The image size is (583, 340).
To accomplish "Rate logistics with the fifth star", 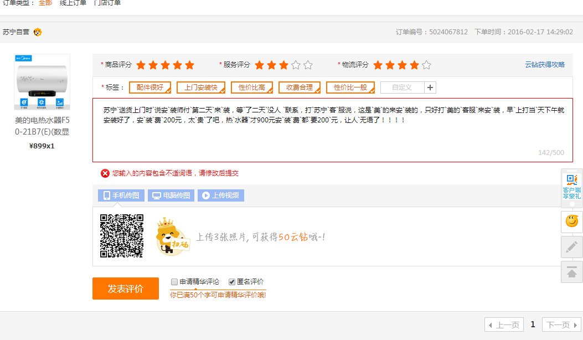I will (x=426, y=65).
